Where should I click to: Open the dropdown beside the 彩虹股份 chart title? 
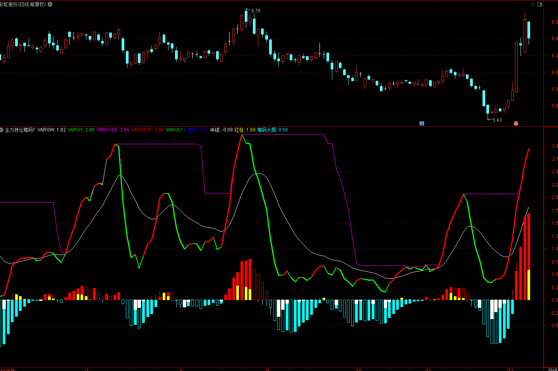(x=50, y=4)
